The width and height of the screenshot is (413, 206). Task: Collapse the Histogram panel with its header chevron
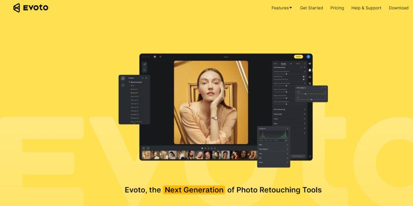click(288, 128)
